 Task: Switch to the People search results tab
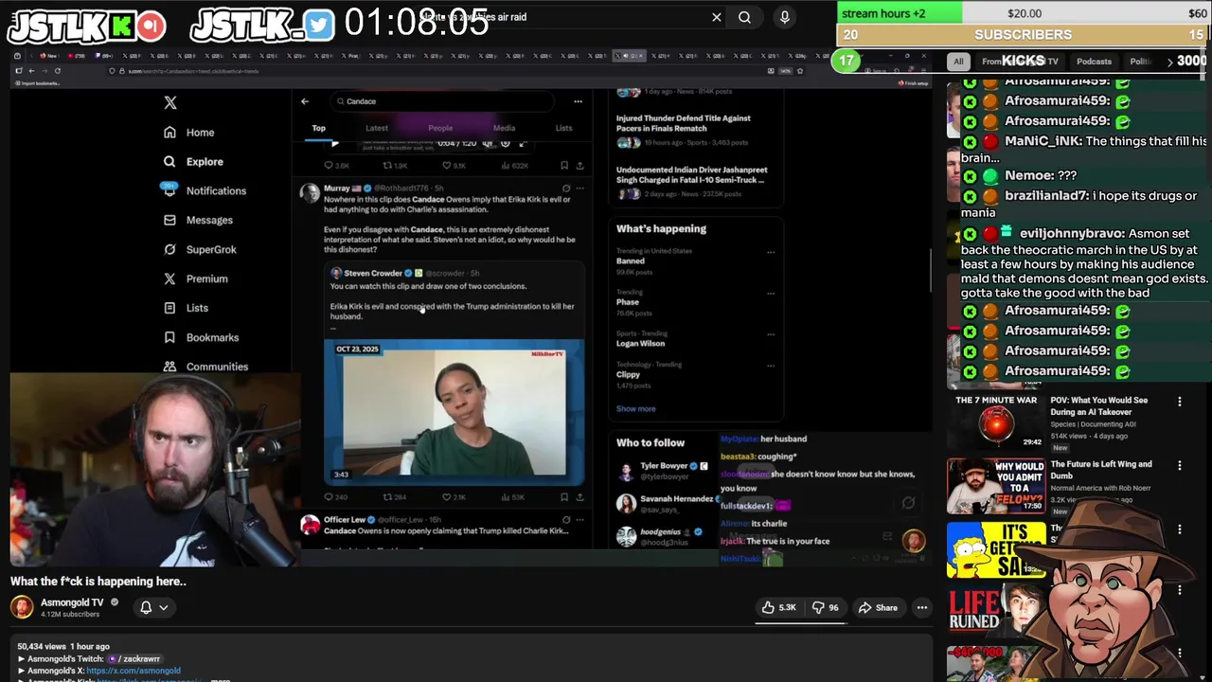click(x=440, y=128)
